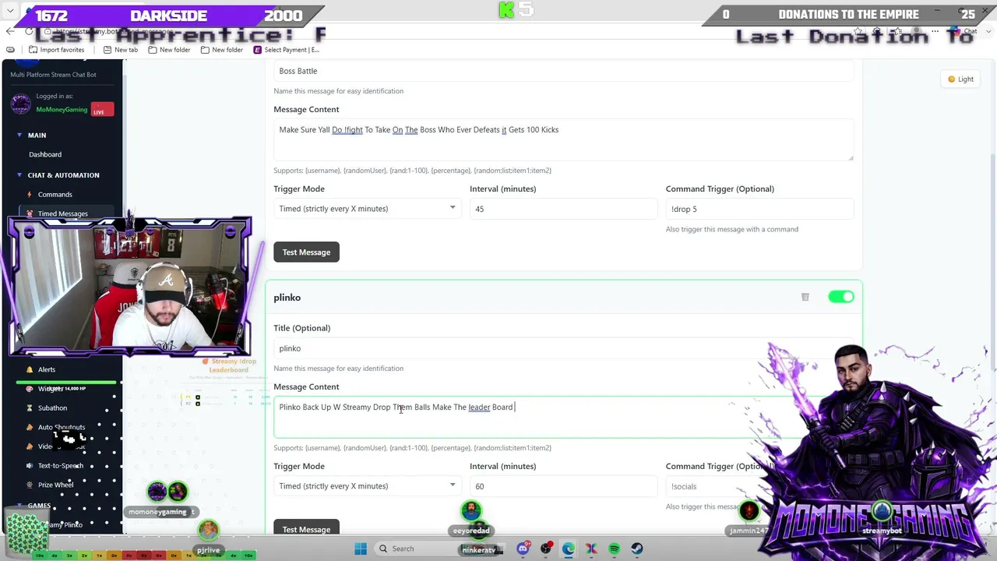This screenshot has width=997, height=561.
Task: Open Dashboard in the sidebar
Action: [x=45, y=154]
